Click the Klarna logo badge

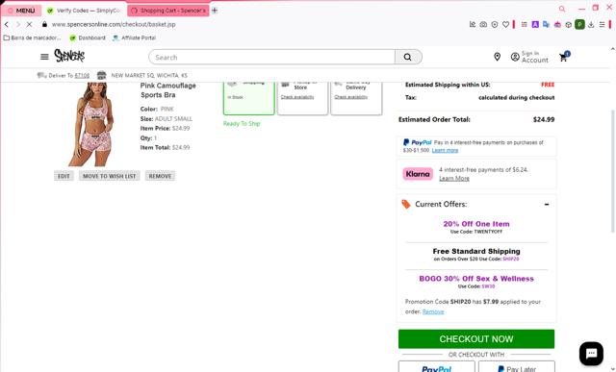click(418, 174)
